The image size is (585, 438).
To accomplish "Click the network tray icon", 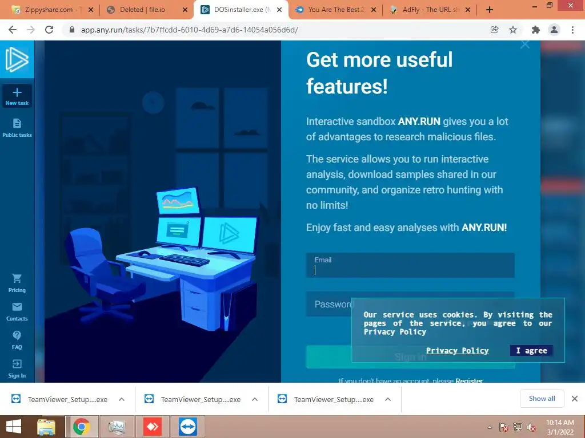I will (518, 427).
